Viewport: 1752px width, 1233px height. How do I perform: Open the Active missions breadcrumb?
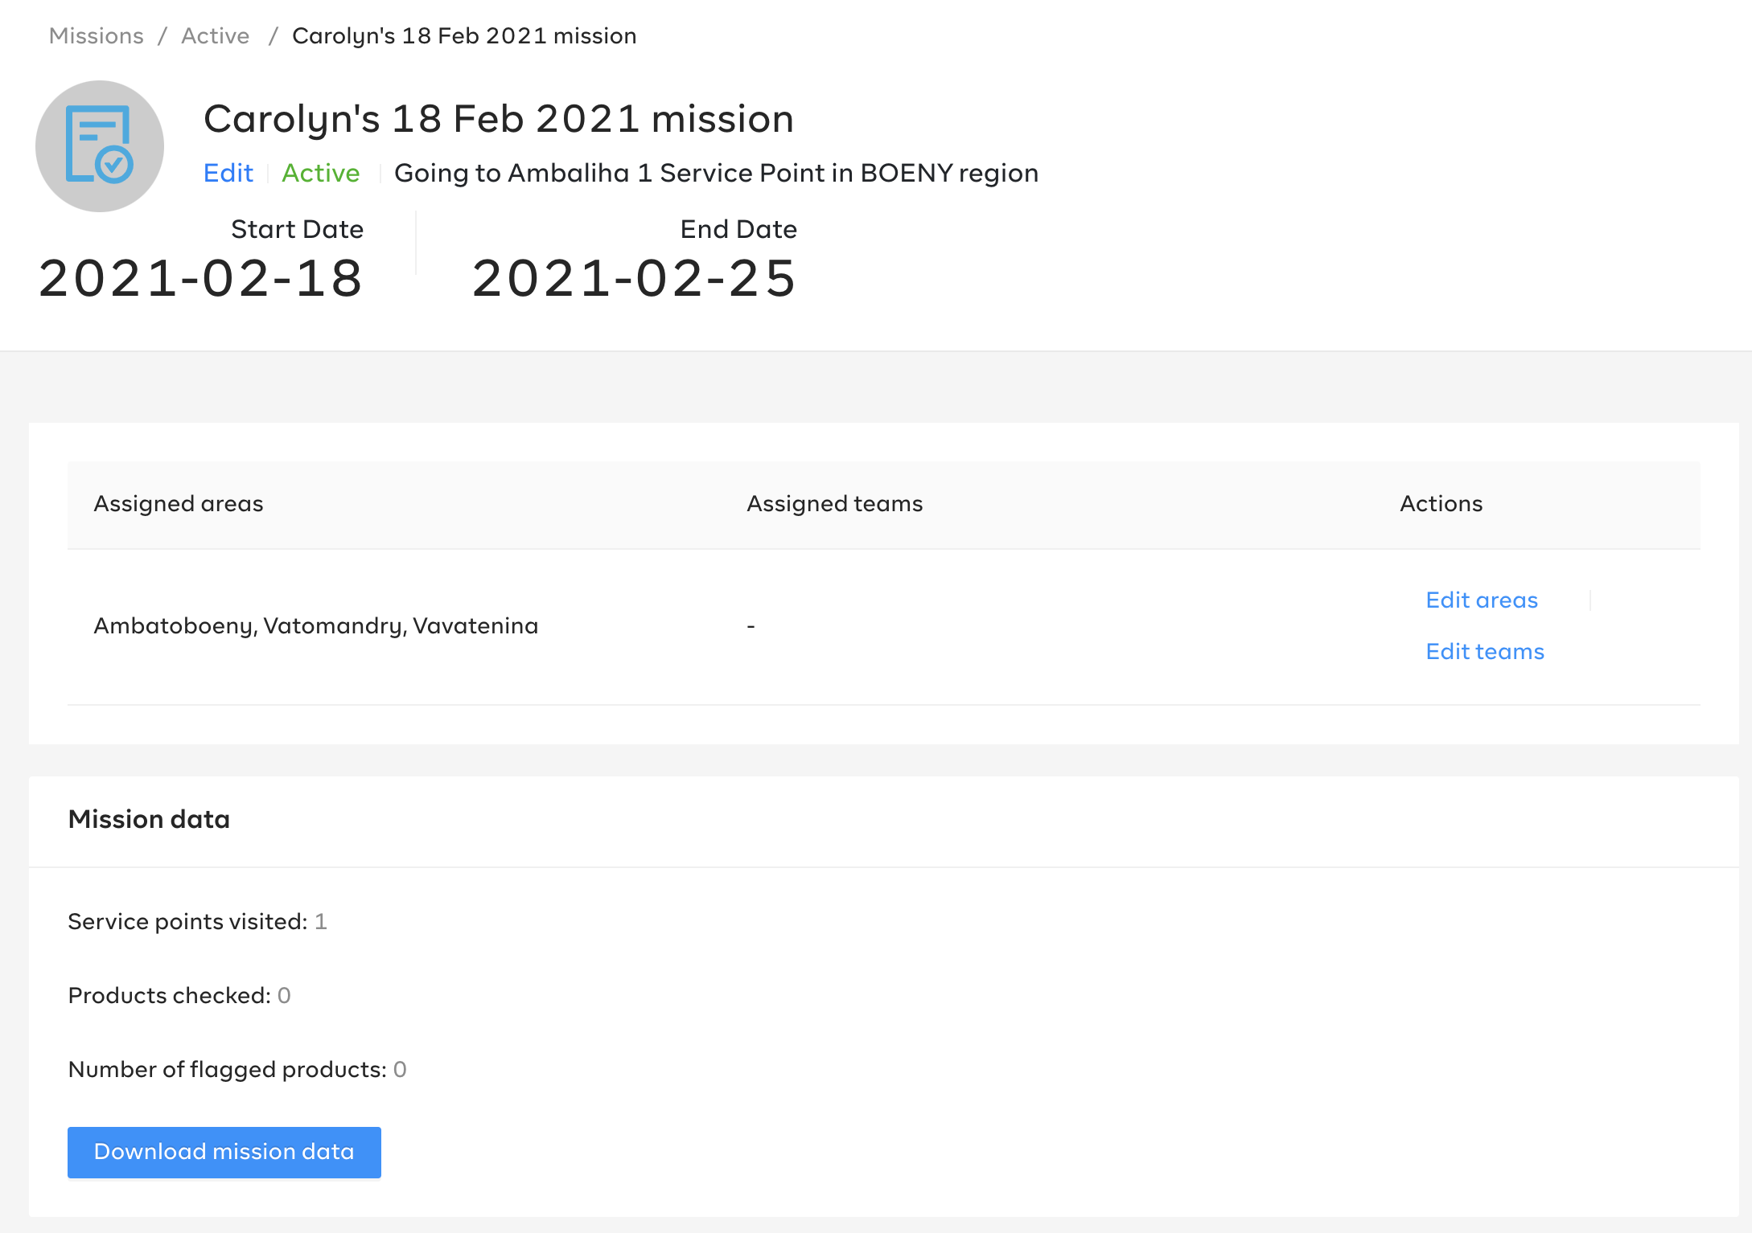pyautogui.click(x=214, y=35)
